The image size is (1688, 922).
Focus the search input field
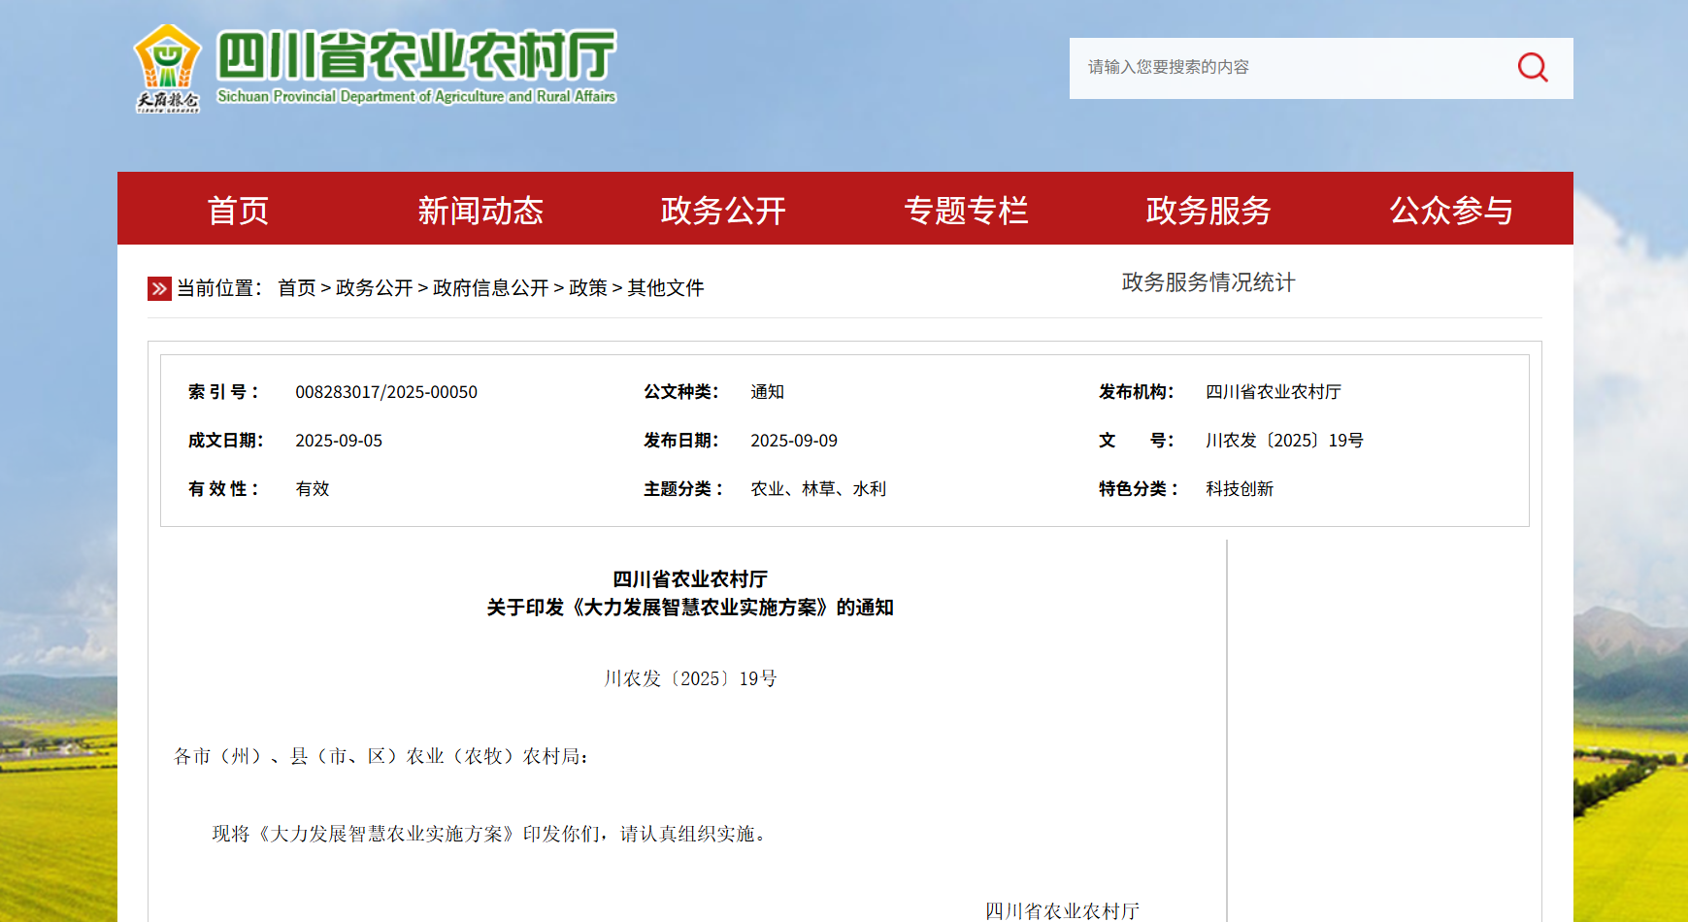pos(1291,68)
